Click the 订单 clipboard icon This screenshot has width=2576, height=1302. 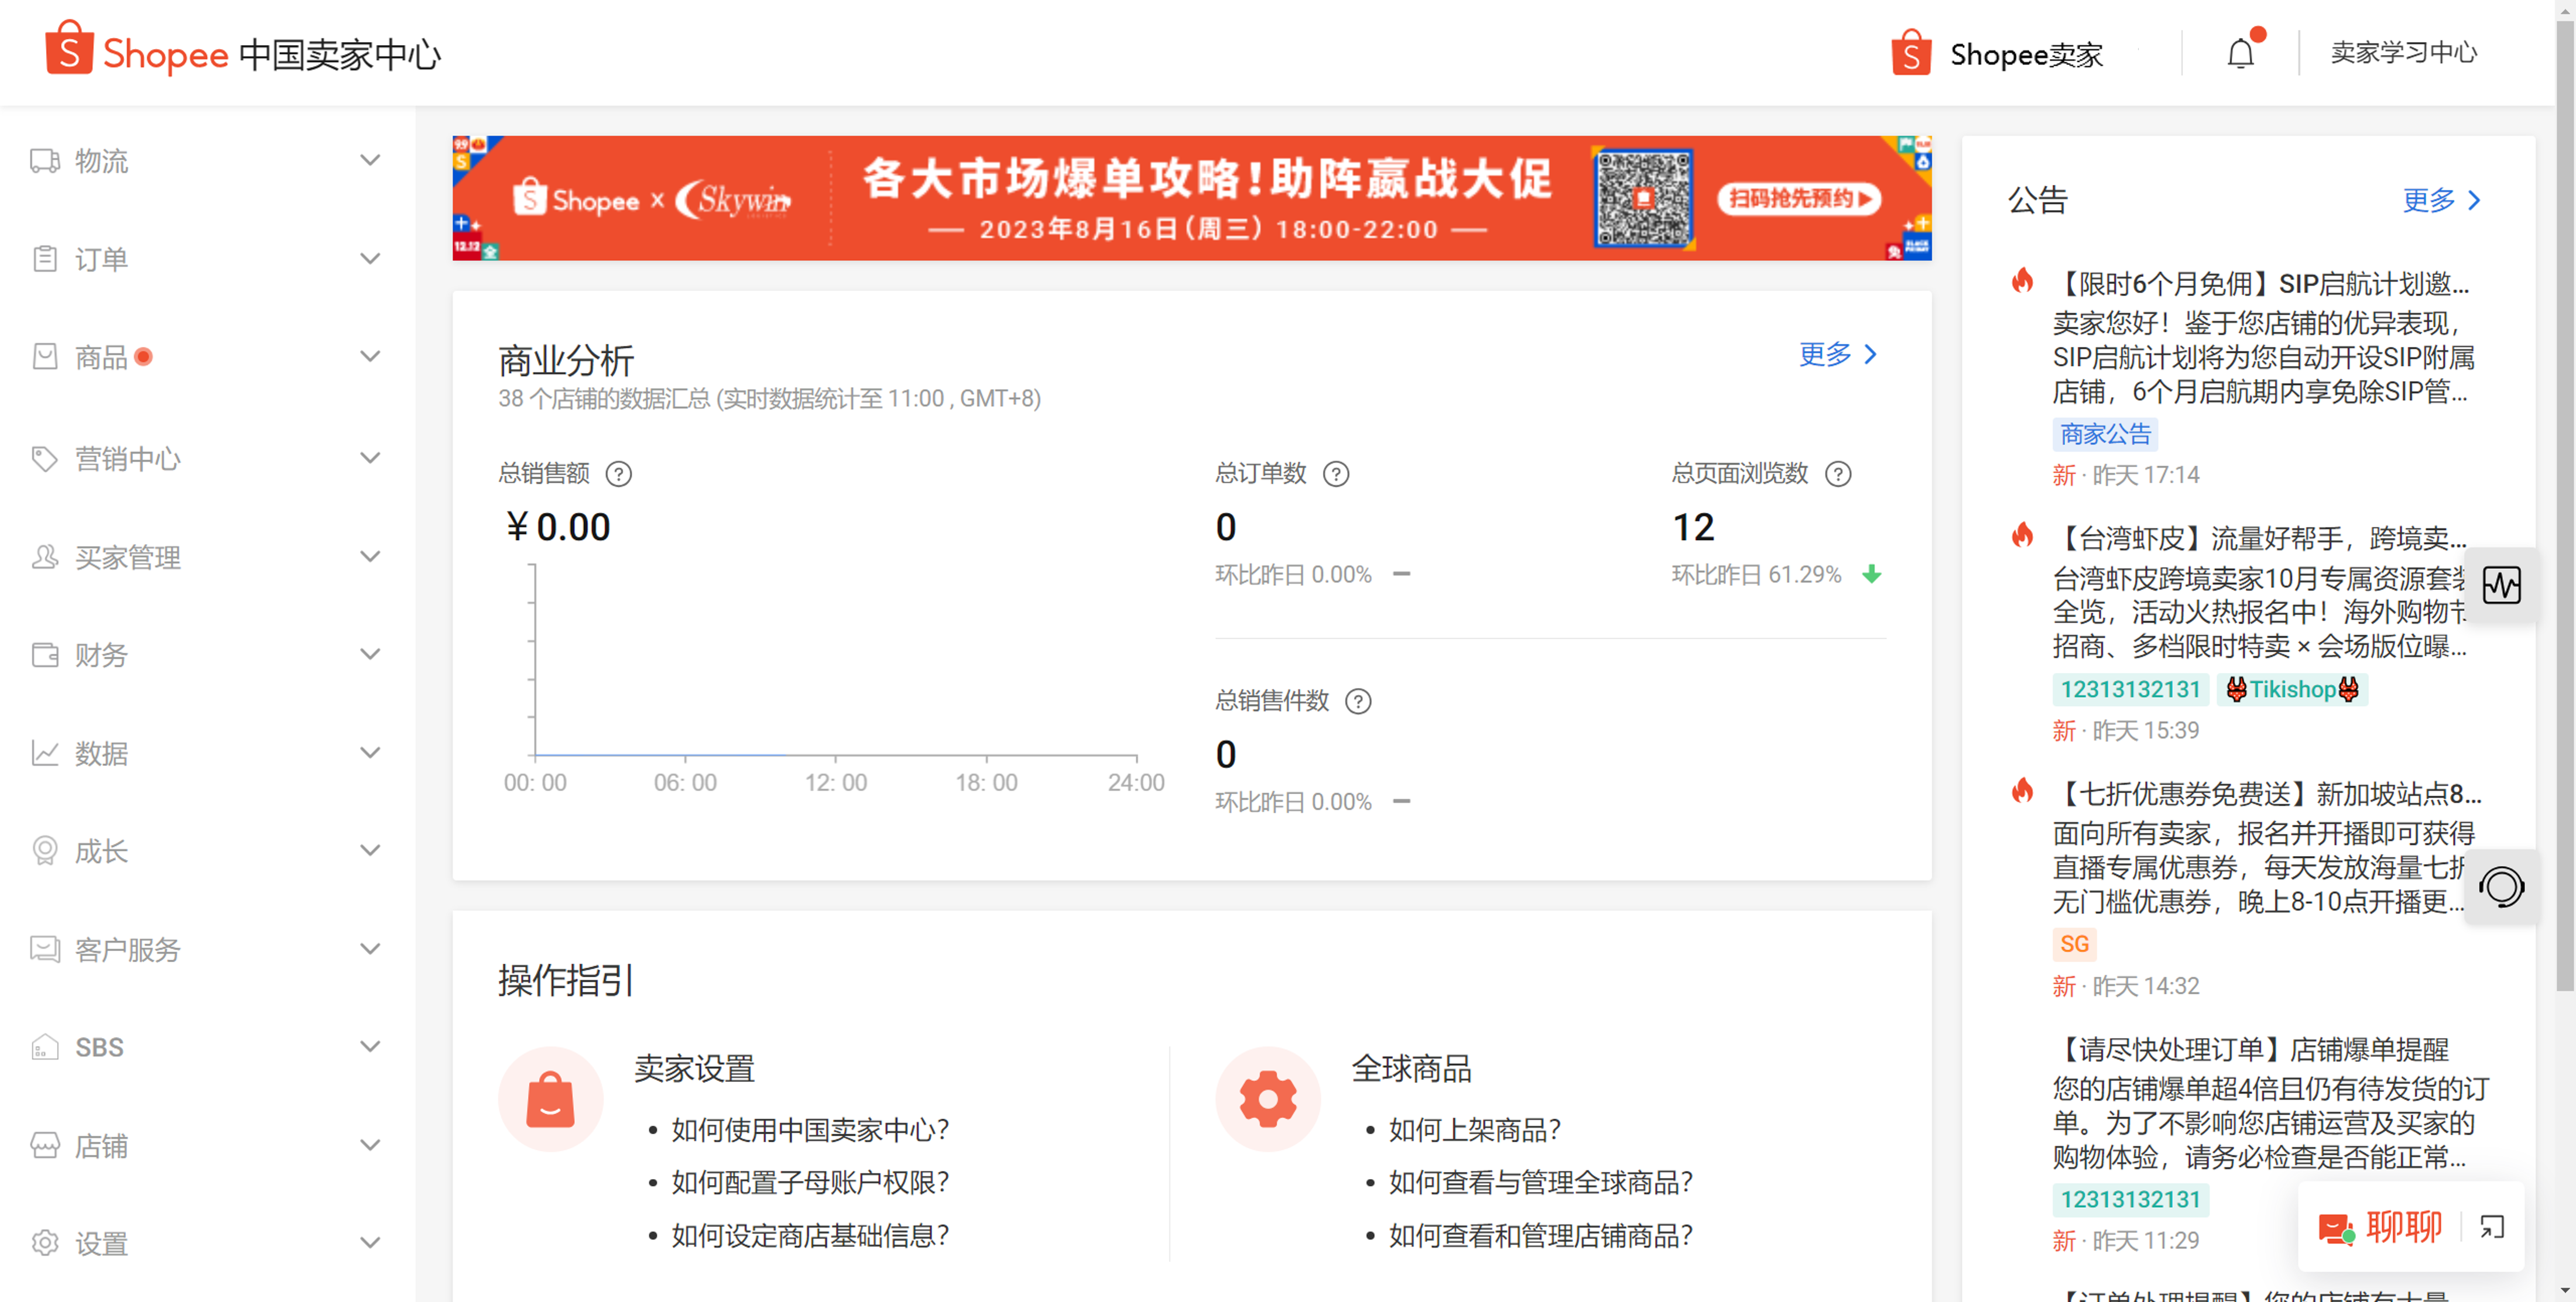click(x=45, y=259)
